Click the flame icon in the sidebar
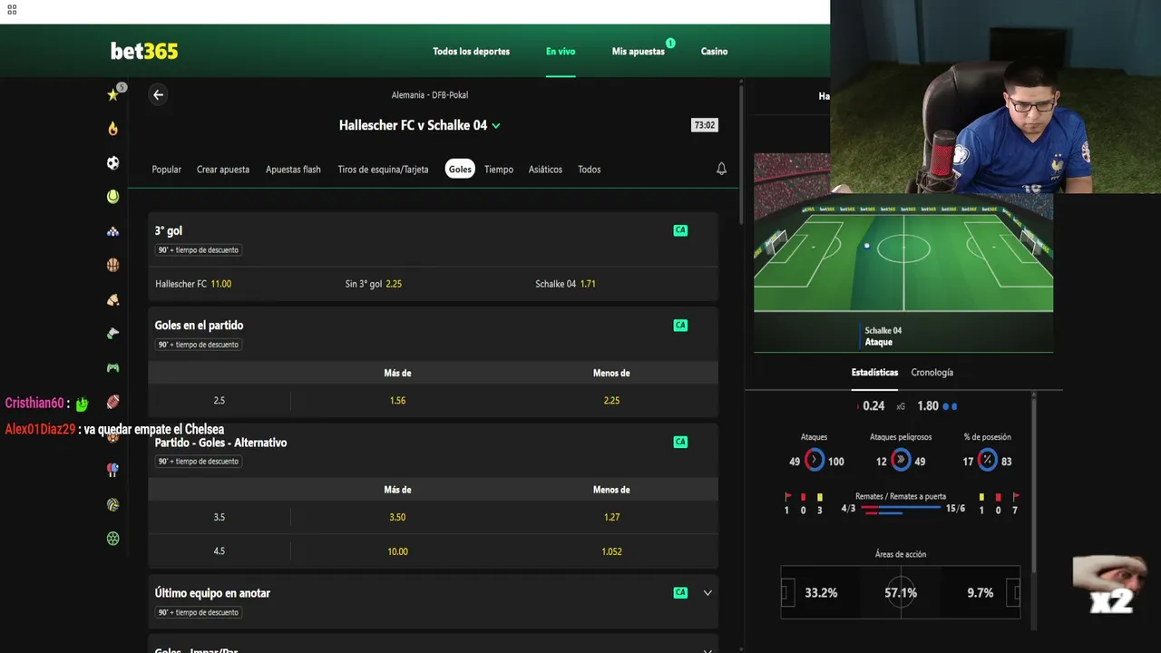 pos(112,129)
